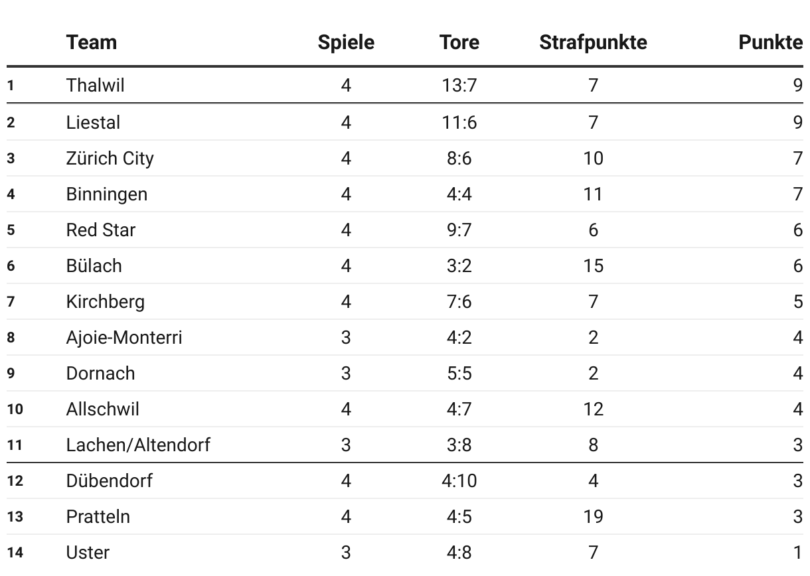
Task: Select the Uster team name
Action: pyautogui.click(x=88, y=553)
